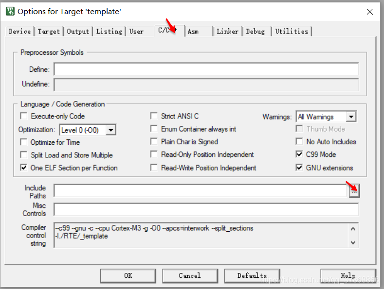Switch to the Debug tab
Viewport: 384px width, 289px height.
(x=256, y=32)
